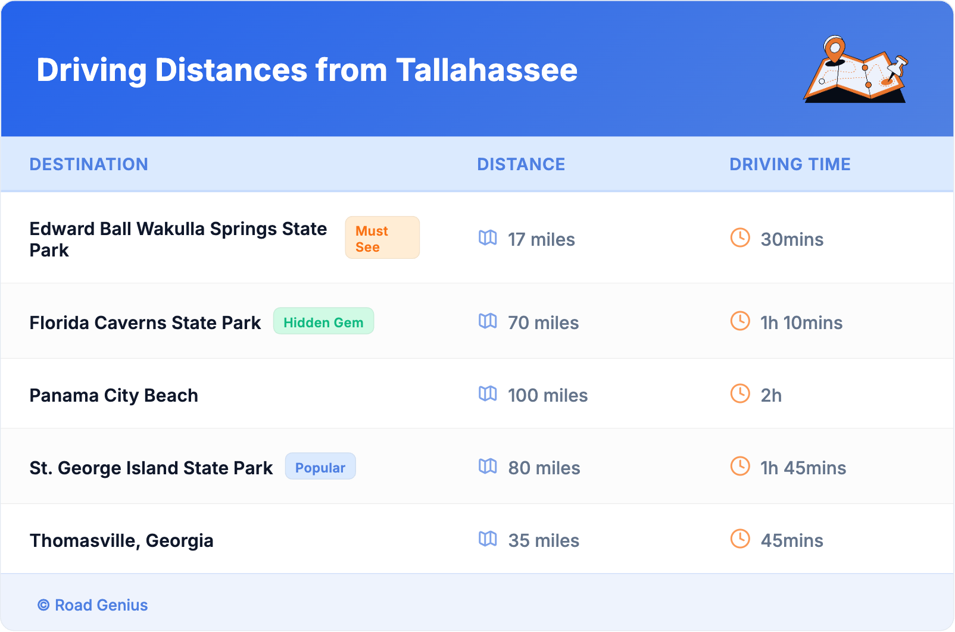
Task: Click the map icon beside 100 miles
Action: (x=488, y=394)
